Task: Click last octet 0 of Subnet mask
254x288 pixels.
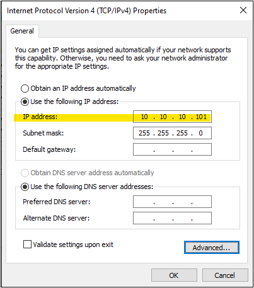Action: pos(200,133)
